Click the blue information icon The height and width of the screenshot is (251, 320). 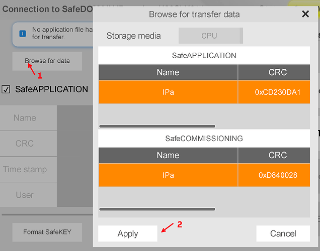coord(22,33)
